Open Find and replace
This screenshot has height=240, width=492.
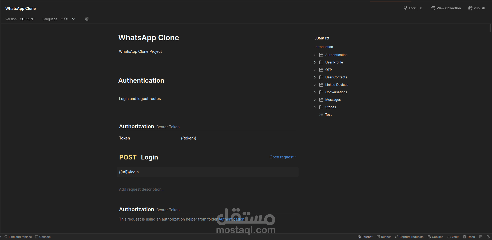(x=18, y=237)
